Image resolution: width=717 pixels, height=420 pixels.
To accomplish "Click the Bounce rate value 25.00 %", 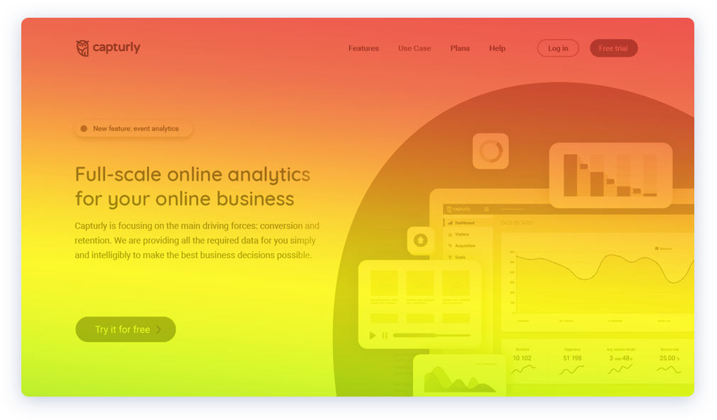I will coord(669,358).
